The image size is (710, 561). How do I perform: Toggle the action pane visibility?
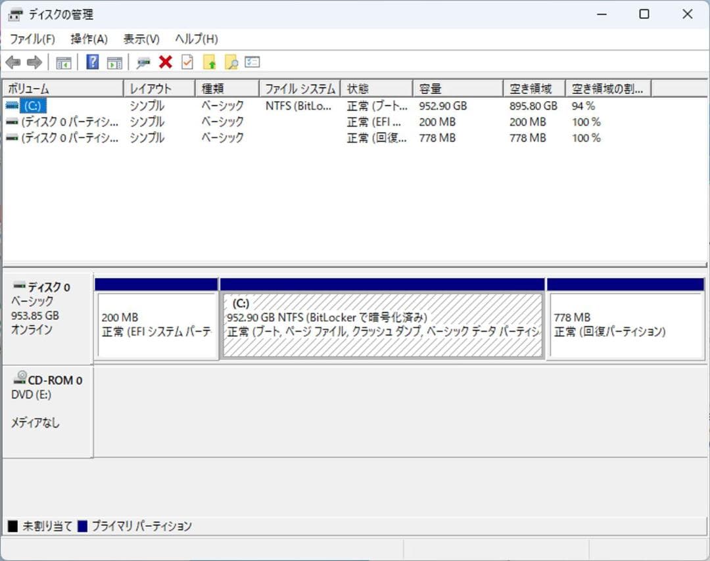coord(113,62)
